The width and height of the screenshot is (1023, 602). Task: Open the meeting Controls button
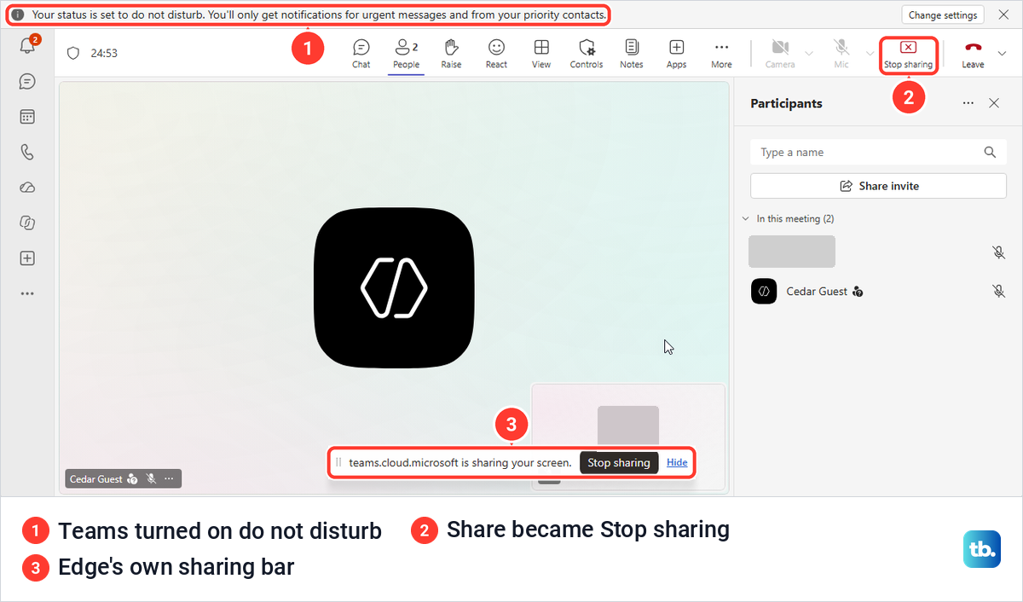point(587,54)
